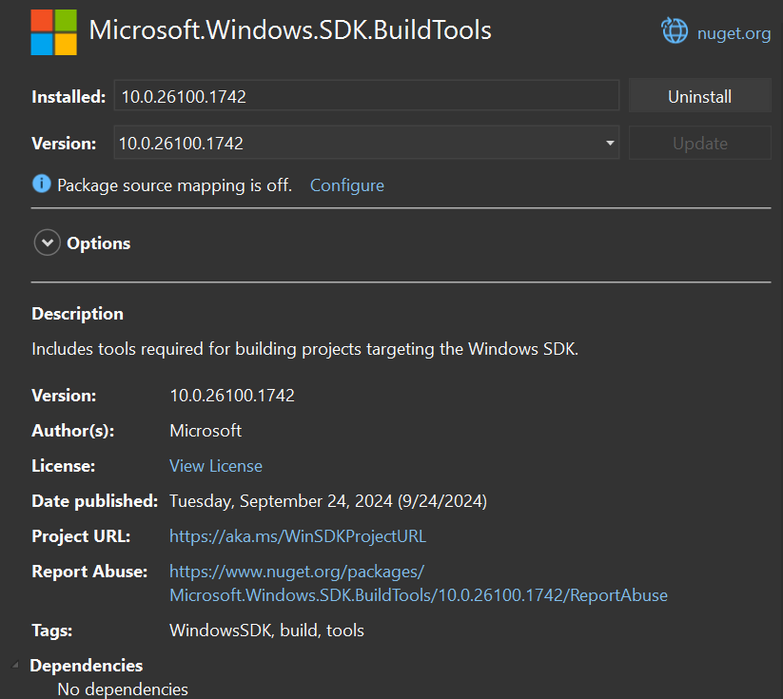Click the Dependencies heading
783x699 pixels.
click(87, 666)
